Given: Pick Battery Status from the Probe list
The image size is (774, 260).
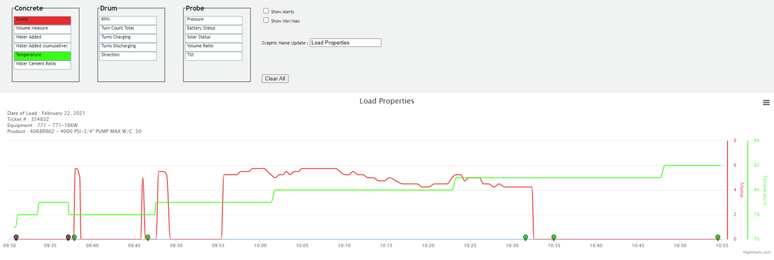Looking at the screenshot, I should pyautogui.click(x=213, y=28).
